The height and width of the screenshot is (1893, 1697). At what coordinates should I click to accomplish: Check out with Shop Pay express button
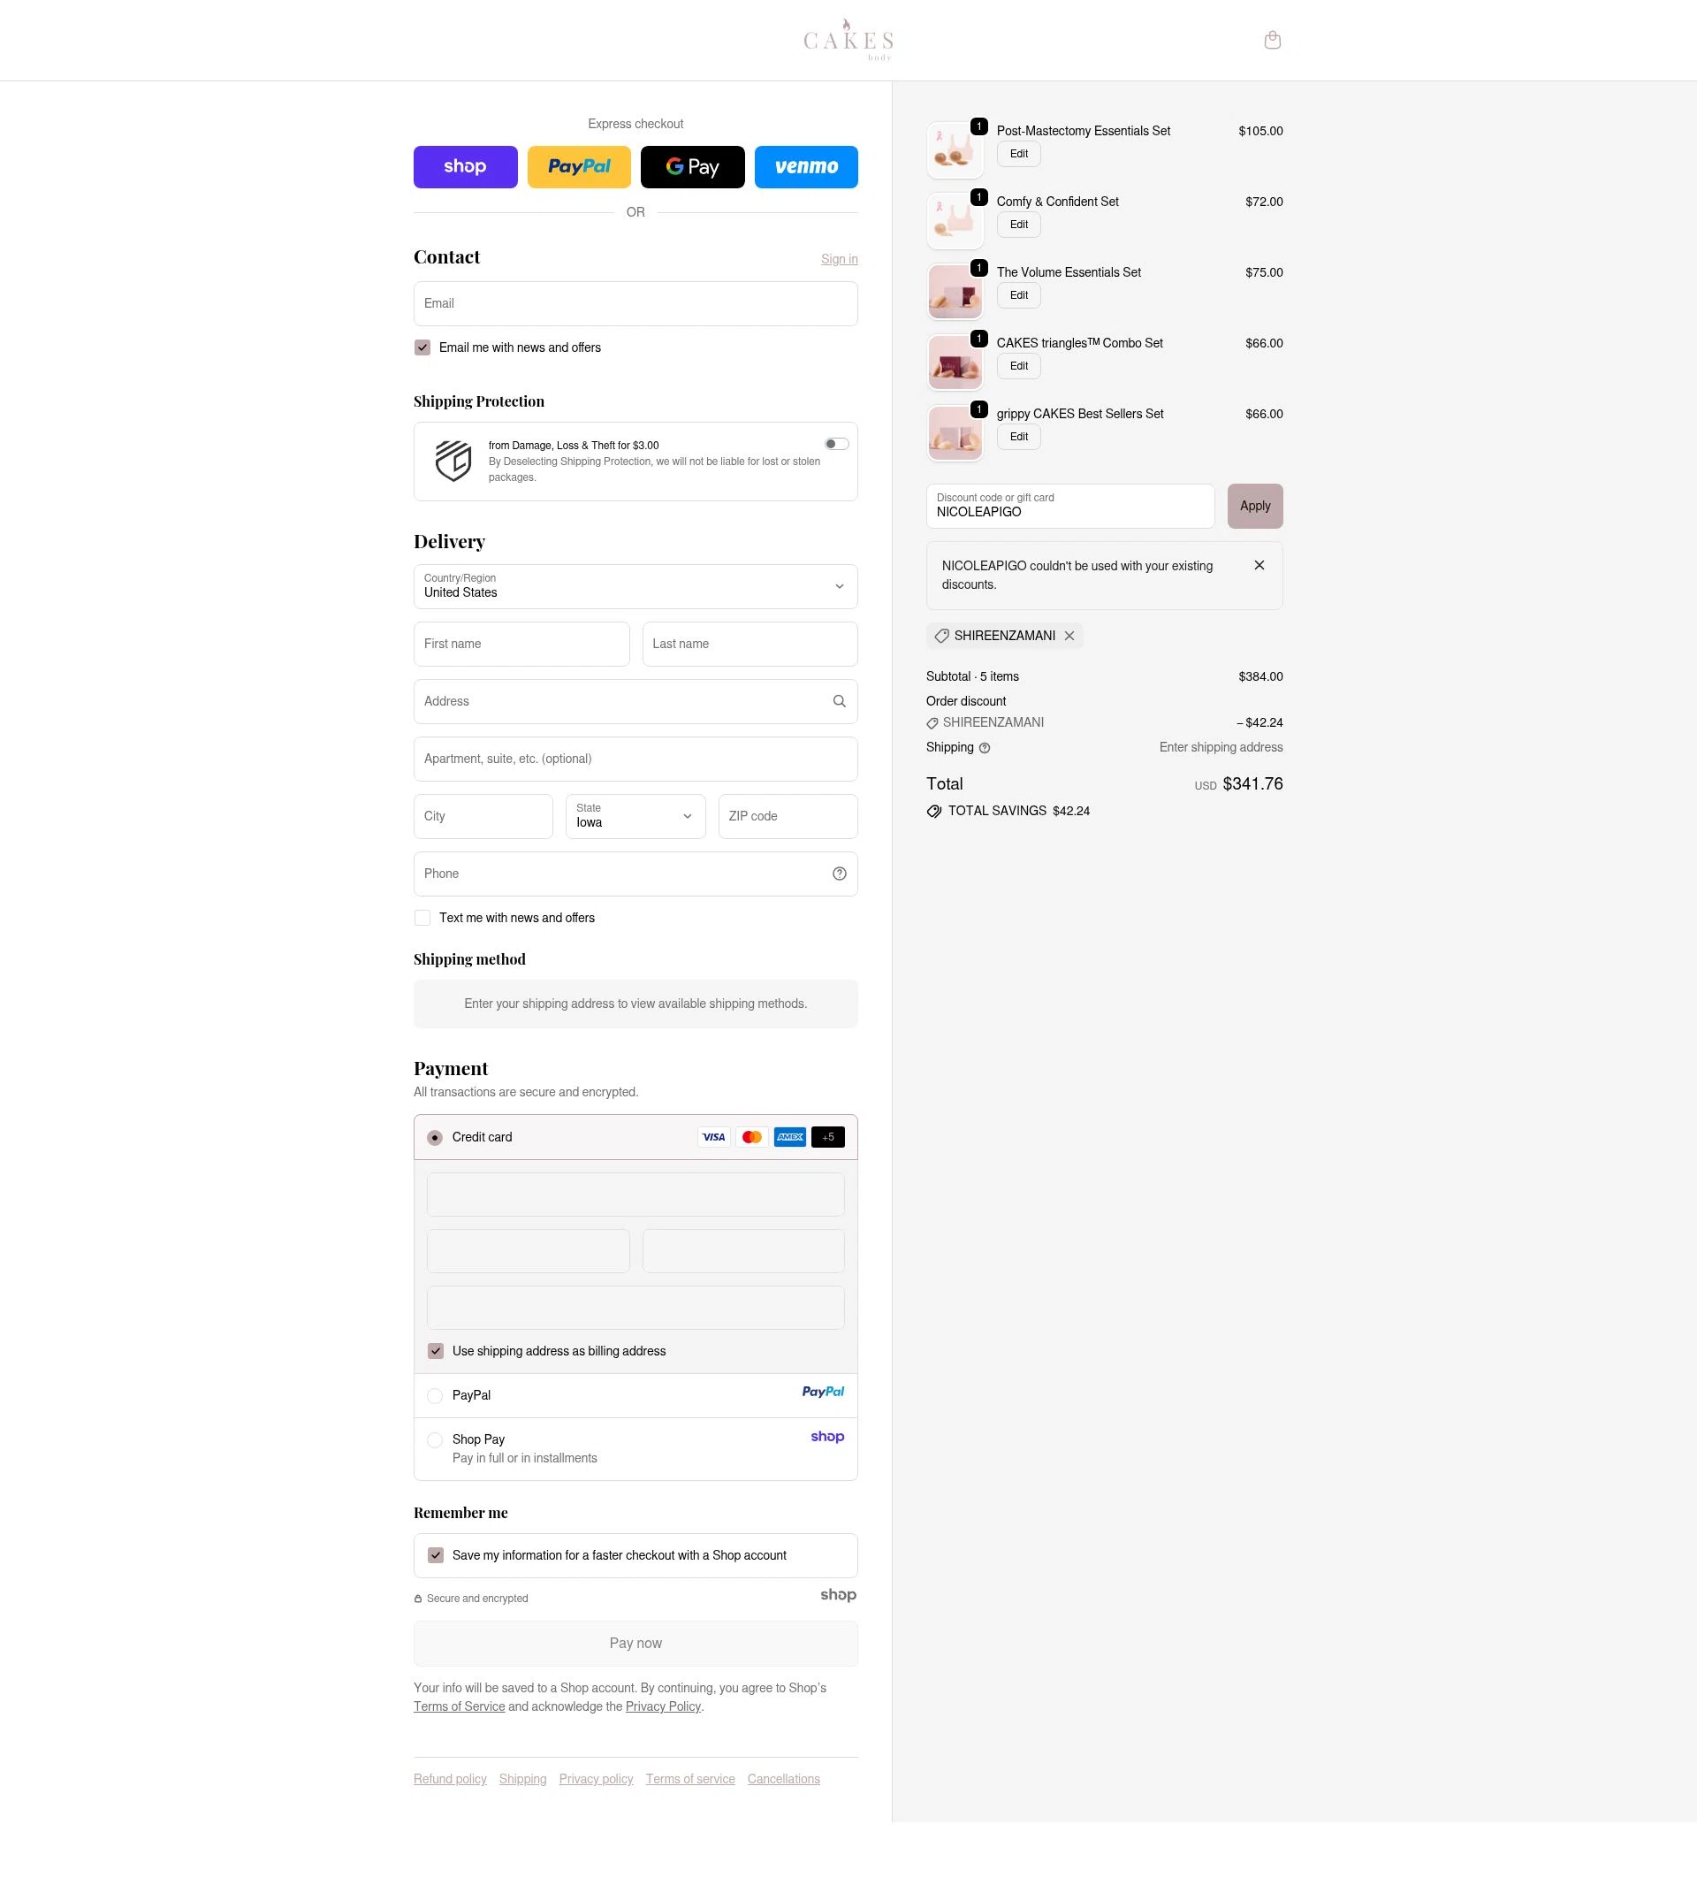(x=465, y=167)
